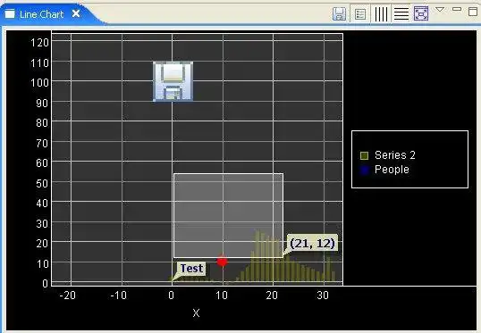
Task: Click the y-axis label 50
Action: click(42, 184)
